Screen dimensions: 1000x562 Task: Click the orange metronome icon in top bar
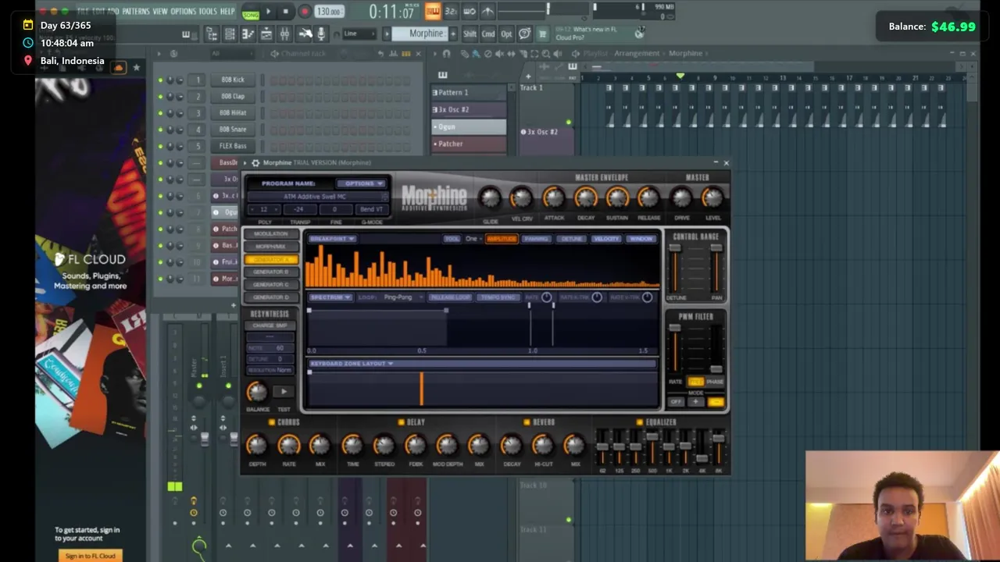click(x=432, y=12)
